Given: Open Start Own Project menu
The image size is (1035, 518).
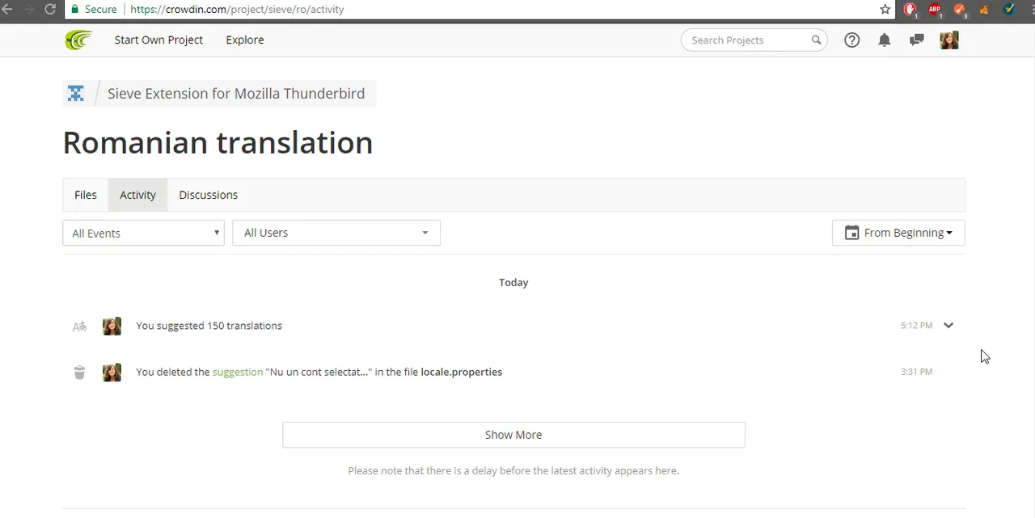Looking at the screenshot, I should pyautogui.click(x=158, y=40).
